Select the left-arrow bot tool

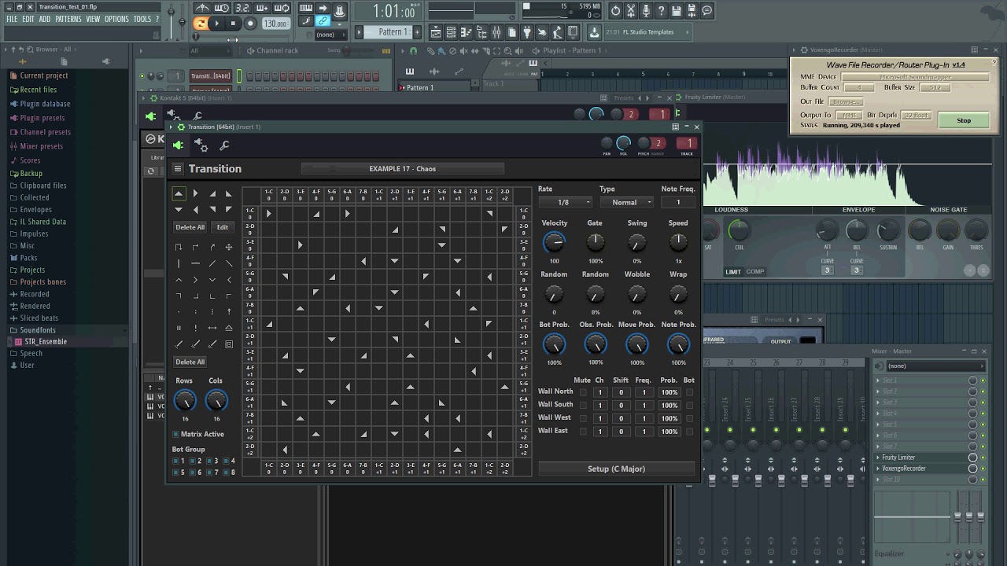(x=196, y=210)
